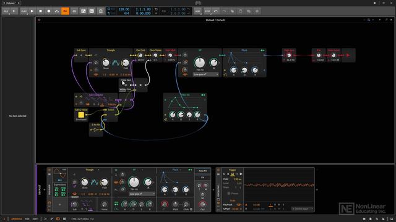
Task: Click the settings gear icon in toolbar
Action: point(257,11)
